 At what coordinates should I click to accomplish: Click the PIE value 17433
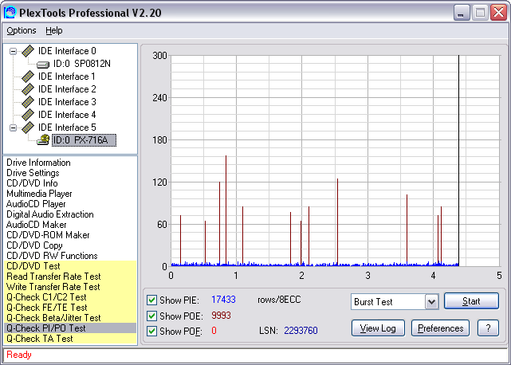tap(223, 300)
